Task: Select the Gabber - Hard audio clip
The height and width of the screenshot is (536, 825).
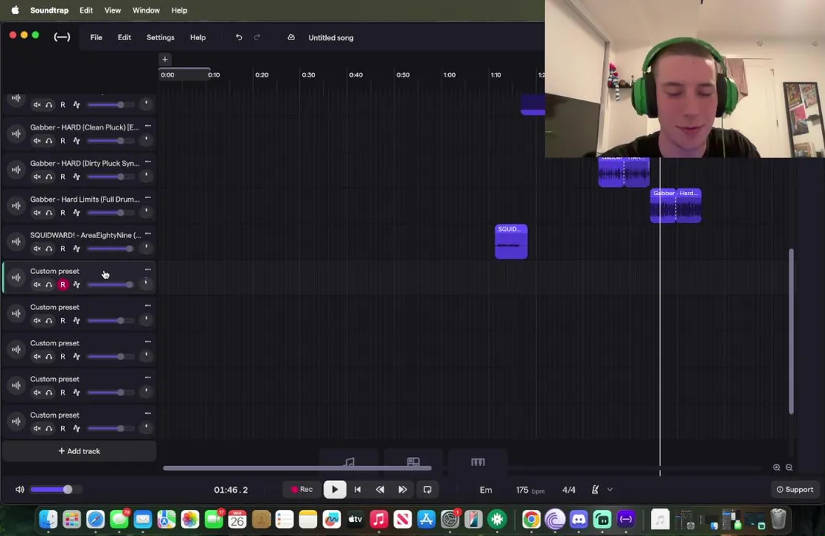Action: [x=675, y=205]
